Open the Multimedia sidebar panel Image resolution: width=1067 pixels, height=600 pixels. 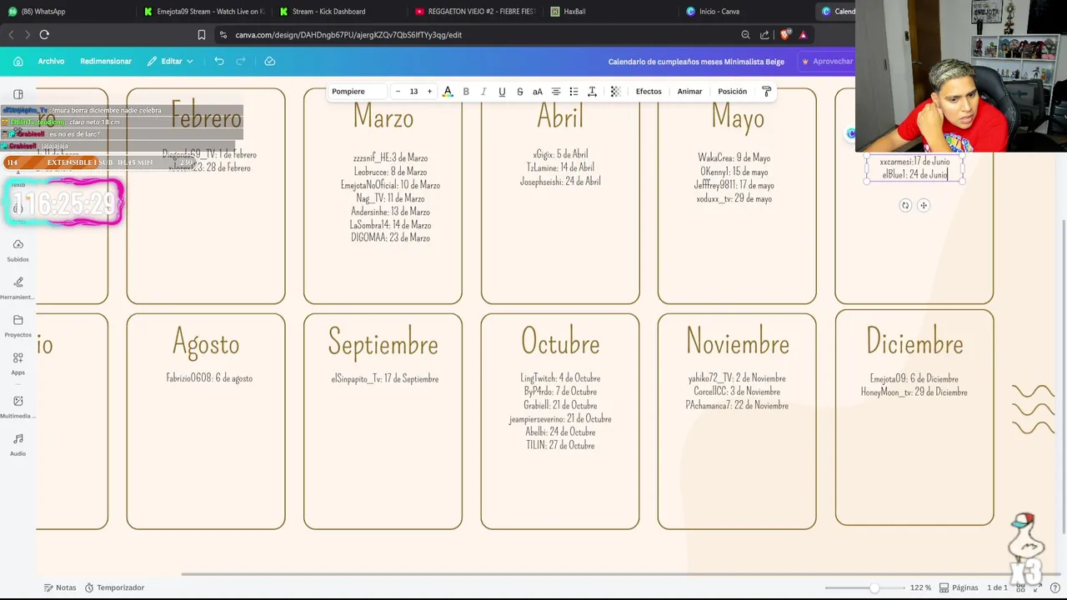[x=18, y=407]
